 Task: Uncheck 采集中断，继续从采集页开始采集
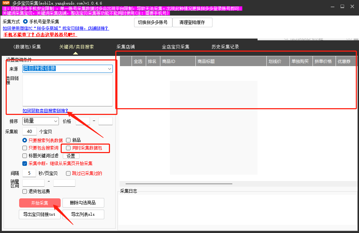pos(25,163)
